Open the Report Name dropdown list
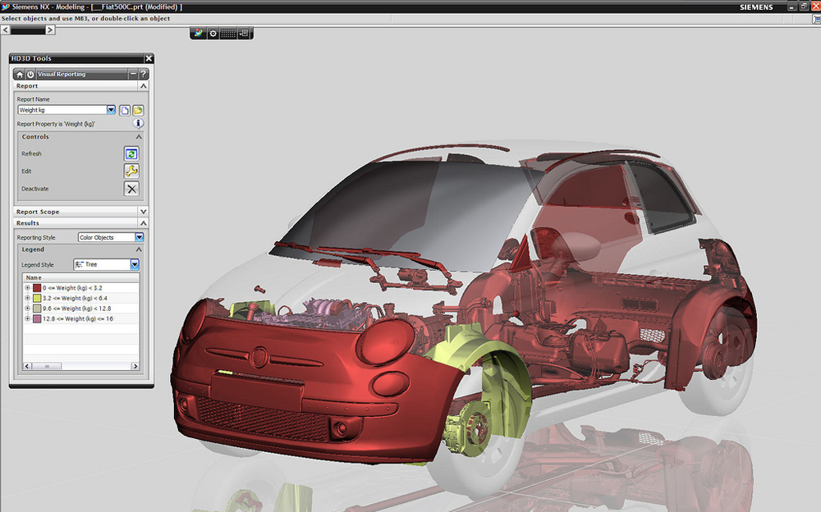 click(x=111, y=110)
